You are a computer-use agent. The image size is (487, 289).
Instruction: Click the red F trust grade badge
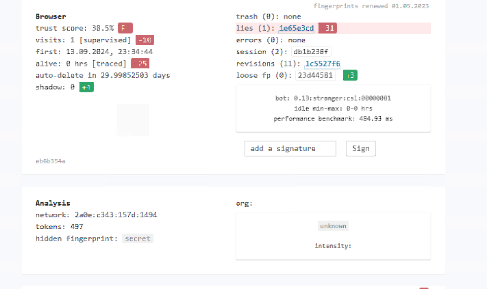pyautogui.click(x=125, y=28)
